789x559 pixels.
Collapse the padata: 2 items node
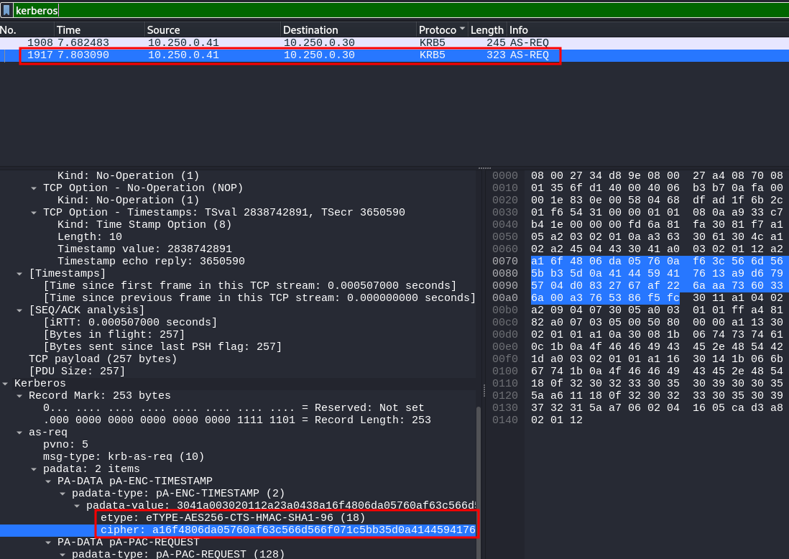(34, 469)
